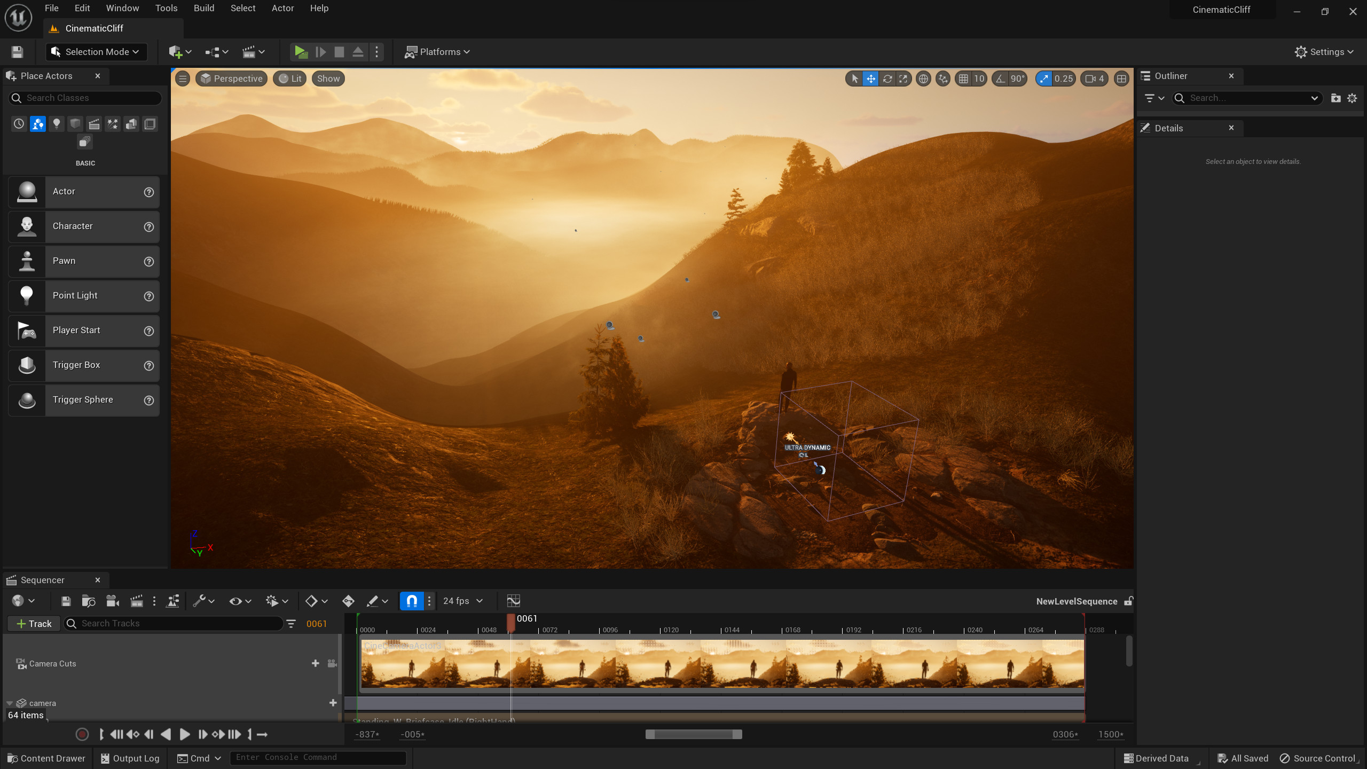The image size is (1367, 769).
Task: Click the Skip Frame advance button
Action: point(320,52)
